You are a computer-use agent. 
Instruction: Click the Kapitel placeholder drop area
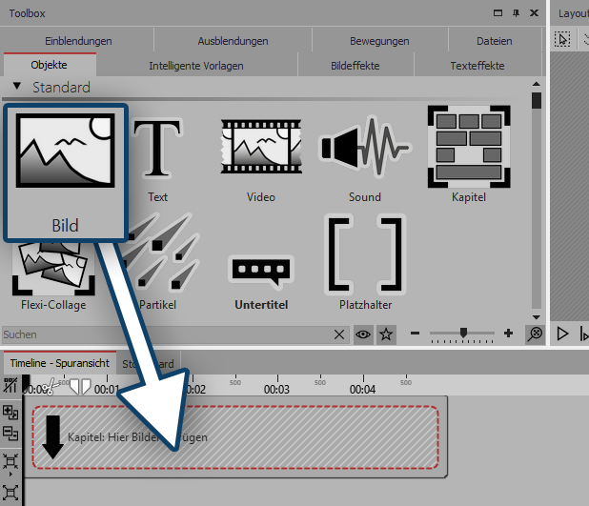click(x=235, y=437)
